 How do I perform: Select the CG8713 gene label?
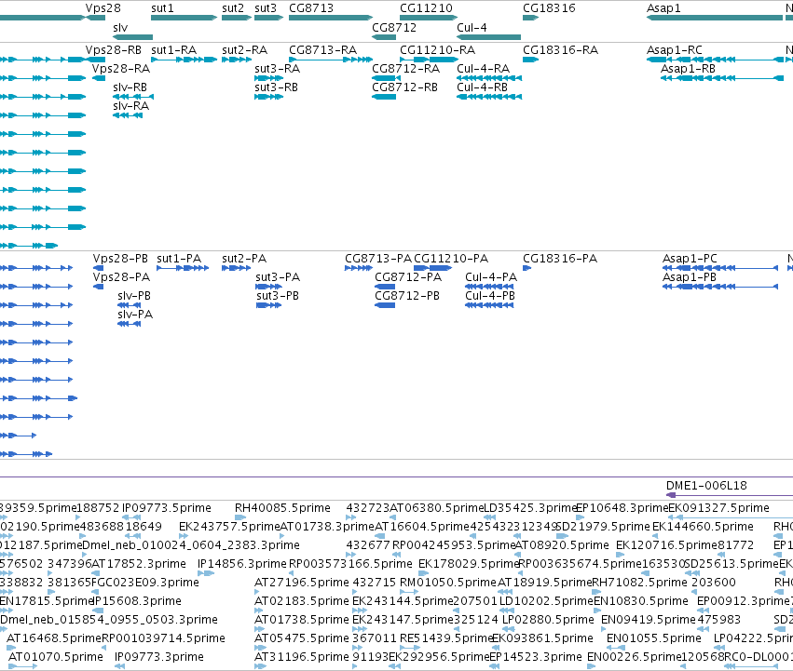coord(311,8)
